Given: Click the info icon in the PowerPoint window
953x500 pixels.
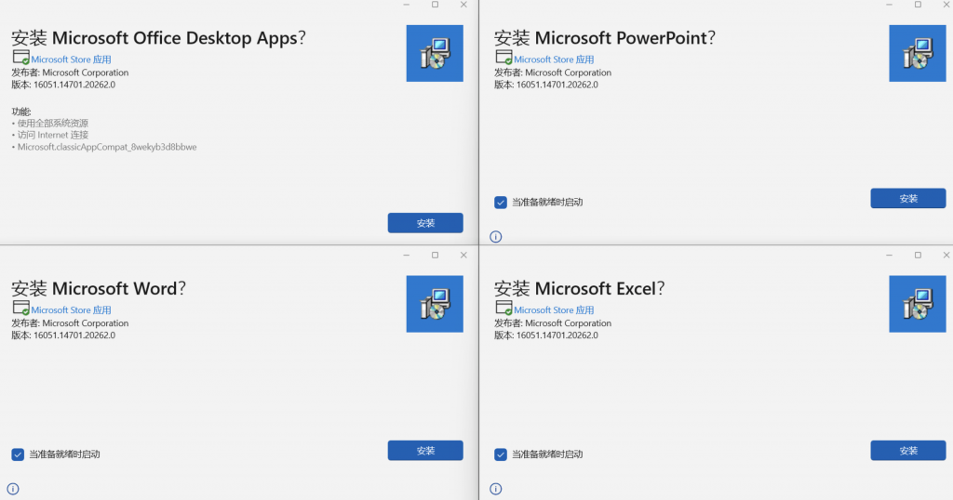Looking at the screenshot, I should (x=496, y=237).
